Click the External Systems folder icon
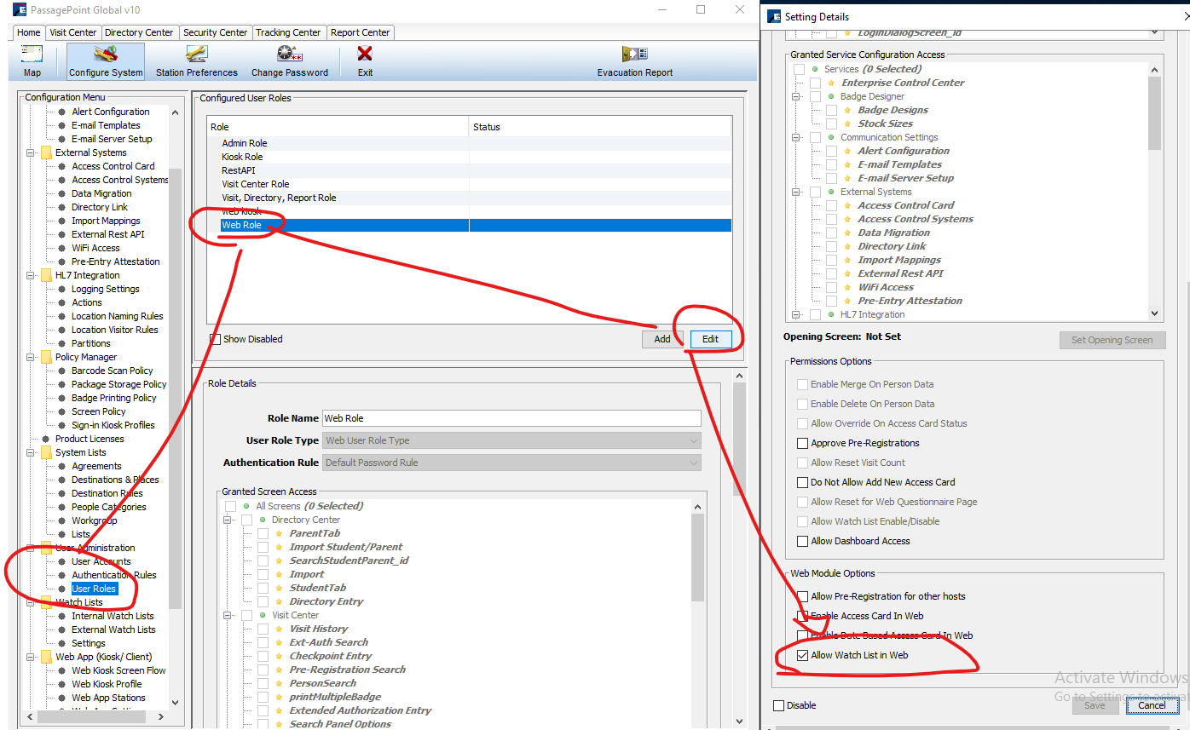The width and height of the screenshot is (1190, 730). tap(45, 152)
